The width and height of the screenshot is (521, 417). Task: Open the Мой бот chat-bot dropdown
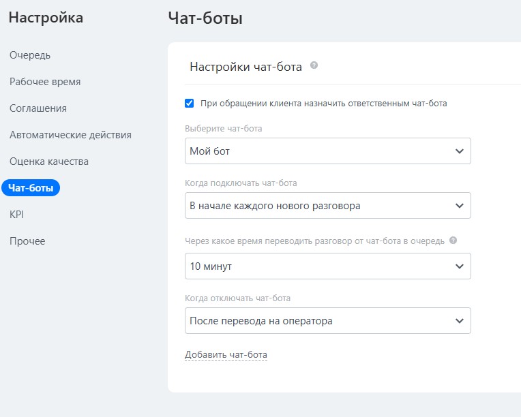[x=327, y=151]
